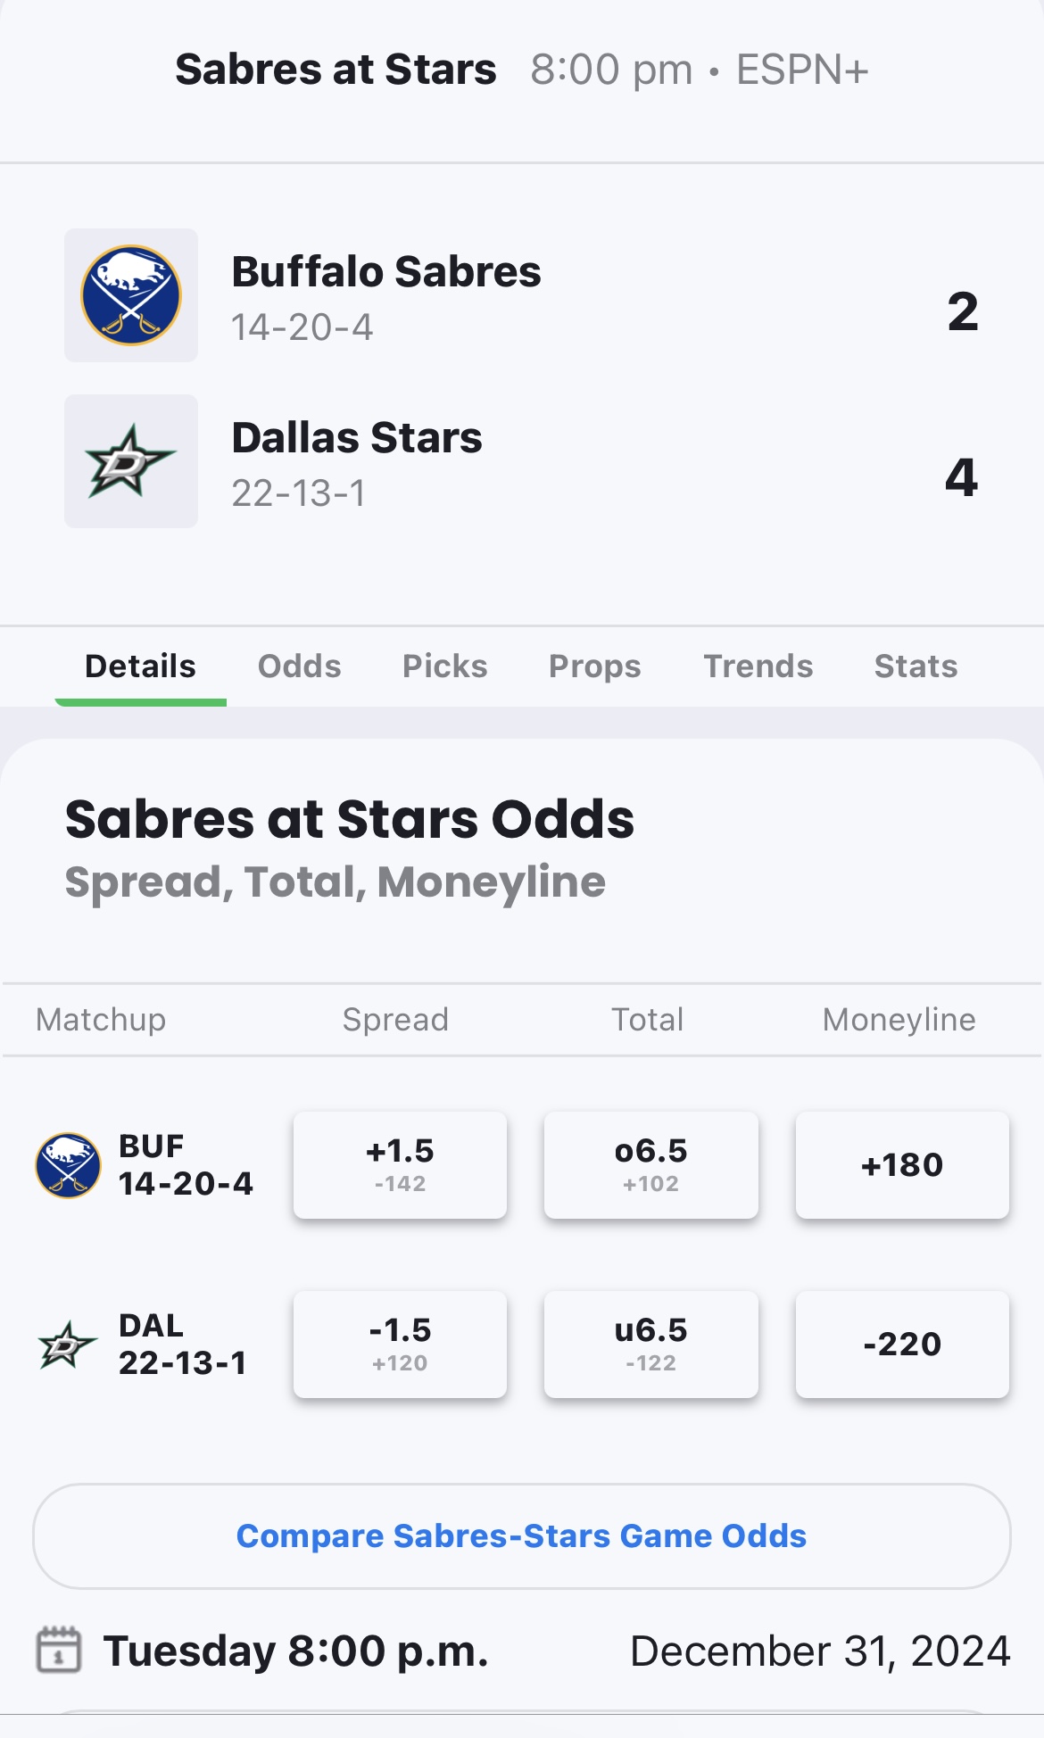
Task: Select Dallas -1.5 spread bet
Action: click(x=401, y=1345)
